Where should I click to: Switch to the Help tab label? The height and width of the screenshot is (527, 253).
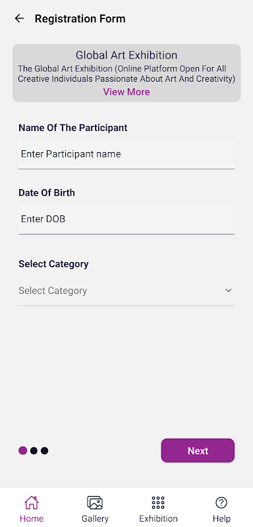tap(221, 518)
